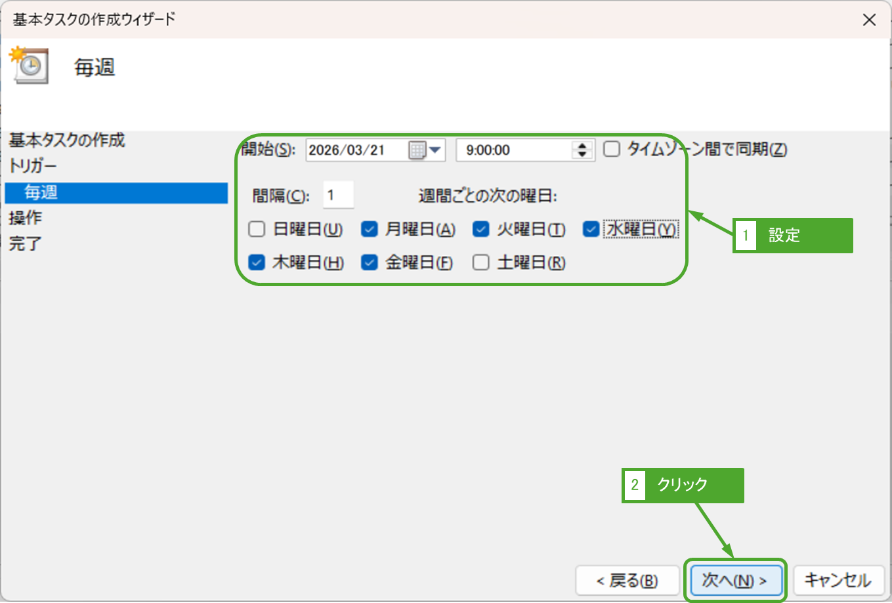Screen dimensions: 892x603
Task: Click the 間隔 week interval field
Action: point(338,196)
